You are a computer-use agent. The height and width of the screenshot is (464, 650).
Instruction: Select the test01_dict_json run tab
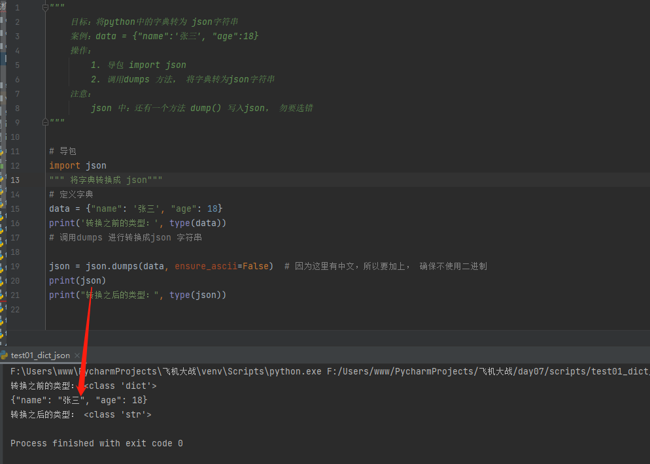(40, 356)
